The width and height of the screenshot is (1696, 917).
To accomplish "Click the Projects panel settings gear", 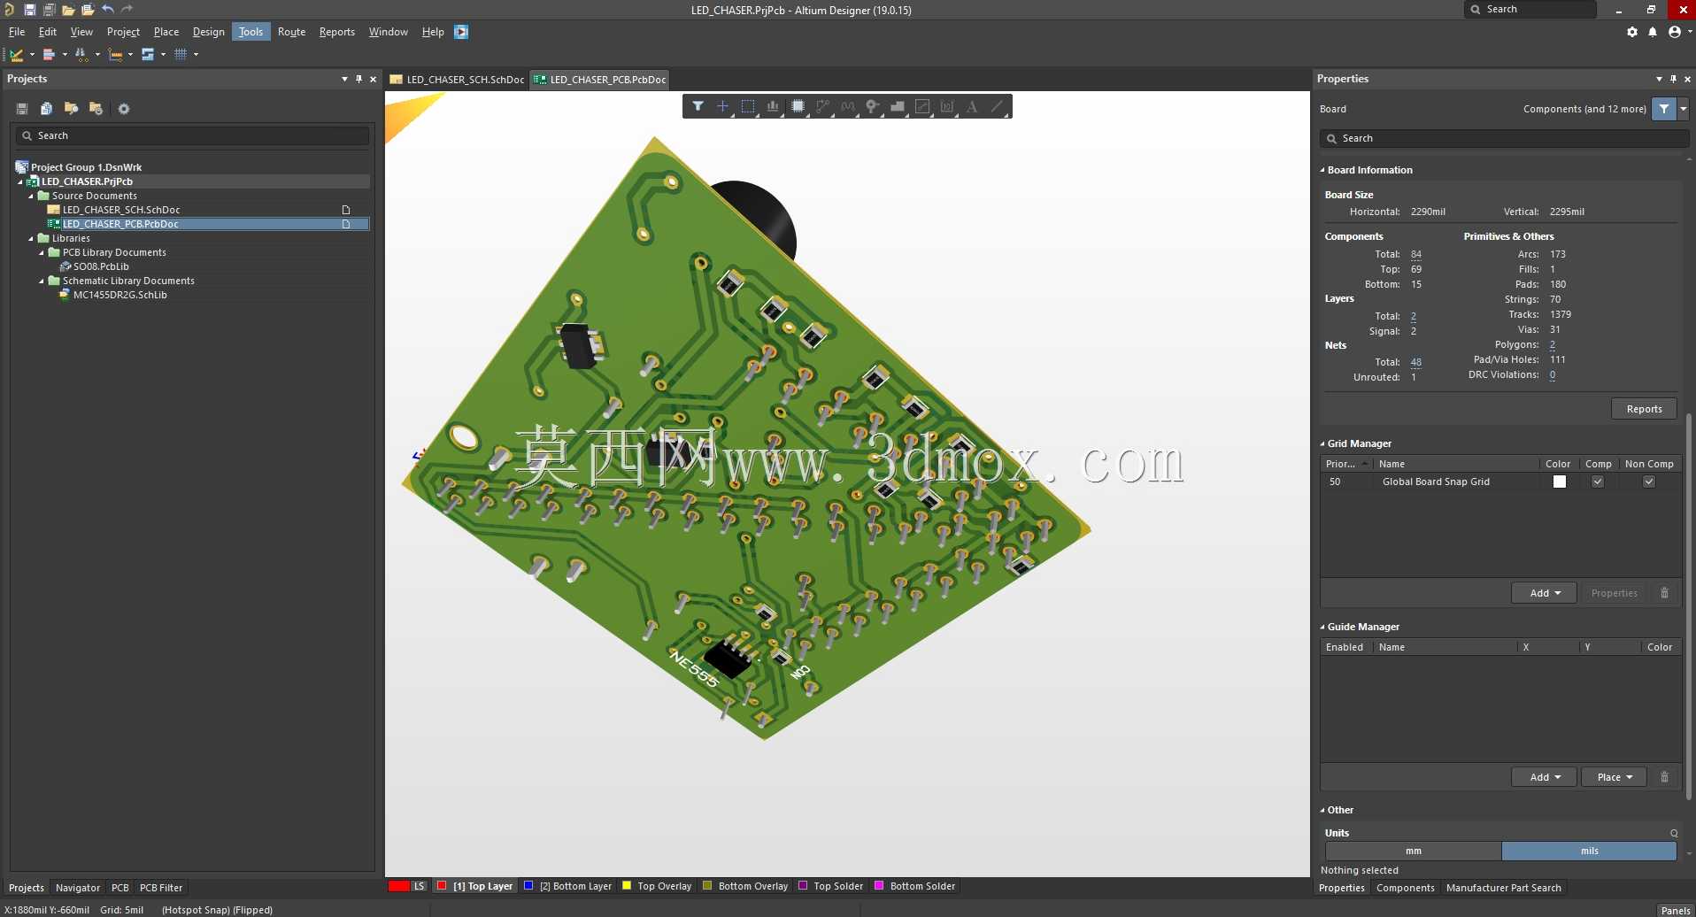I will click(124, 109).
